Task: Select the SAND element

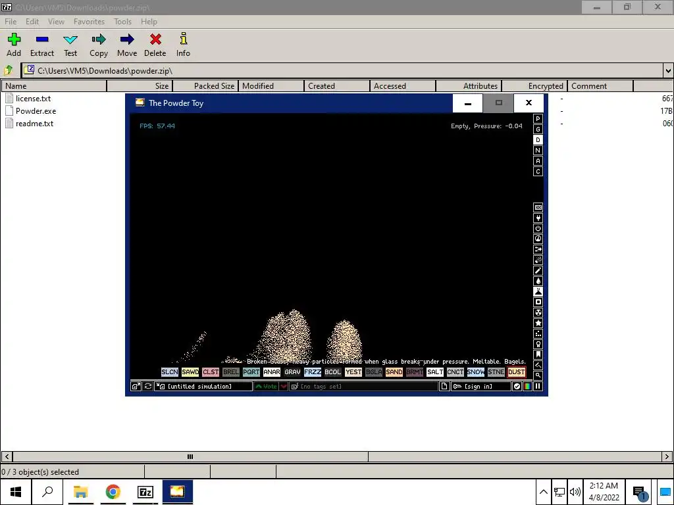Action: pyautogui.click(x=394, y=372)
